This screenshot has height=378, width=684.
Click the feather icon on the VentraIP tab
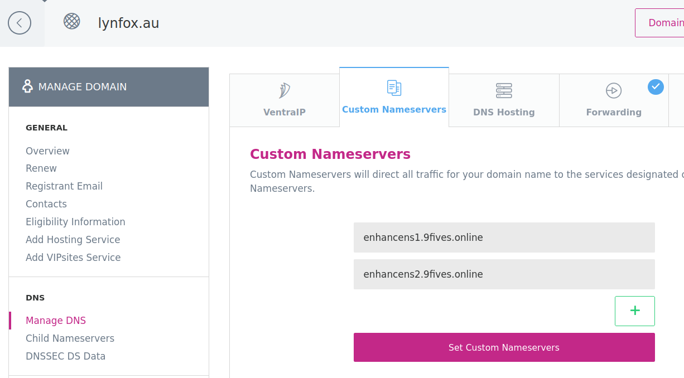click(x=283, y=89)
